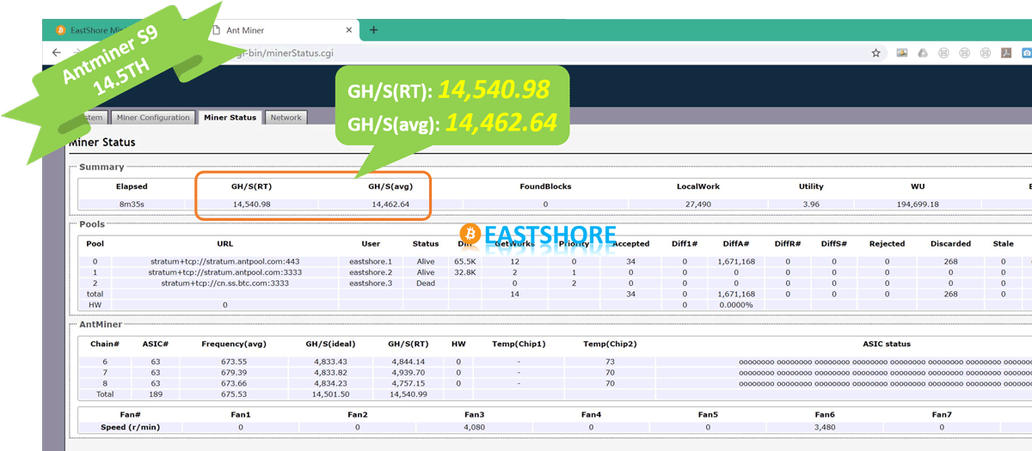This screenshot has height=451, width=1032.
Task: Open a new browser tab with plus button
Action: [x=373, y=29]
